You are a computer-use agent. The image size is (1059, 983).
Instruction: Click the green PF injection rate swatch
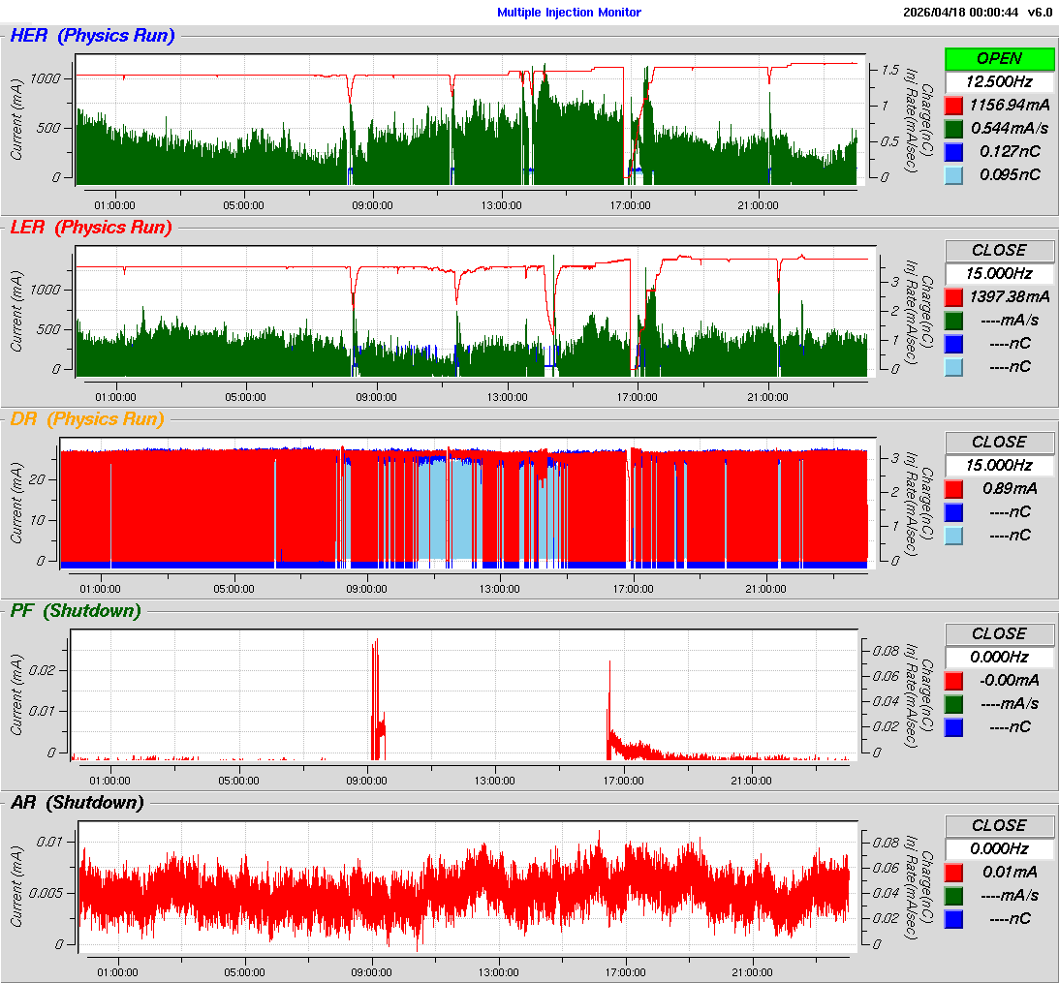[954, 704]
